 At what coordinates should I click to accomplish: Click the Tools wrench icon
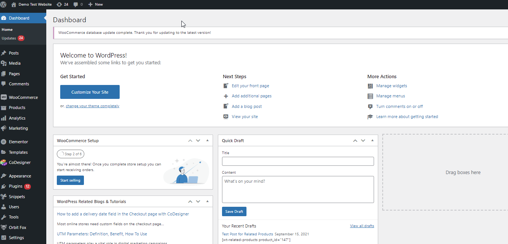tap(4, 217)
